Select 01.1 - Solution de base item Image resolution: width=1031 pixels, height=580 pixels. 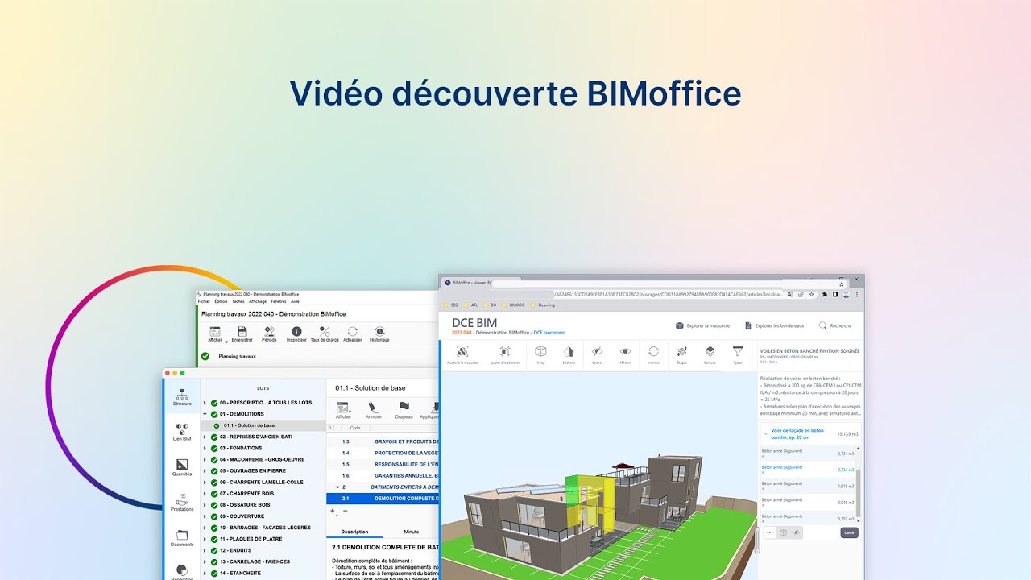point(263,425)
